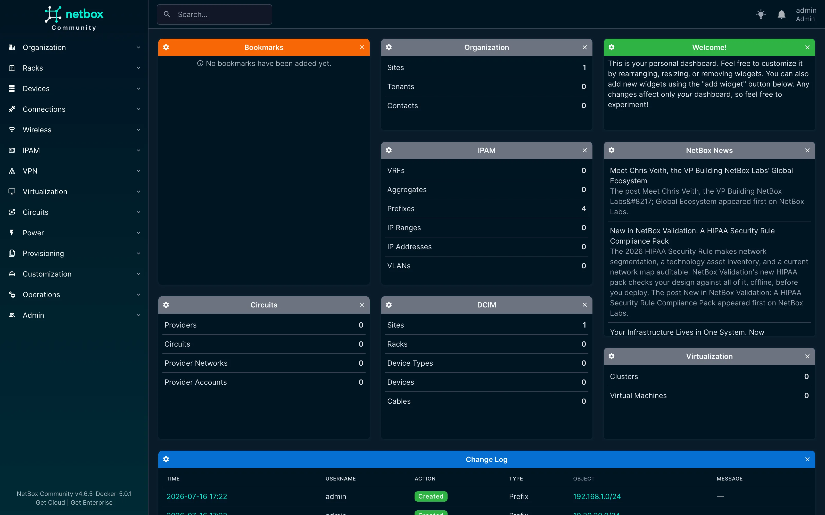825x515 pixels.
Task: Remove the Change Log widget with its X
Action: point(807,459)
